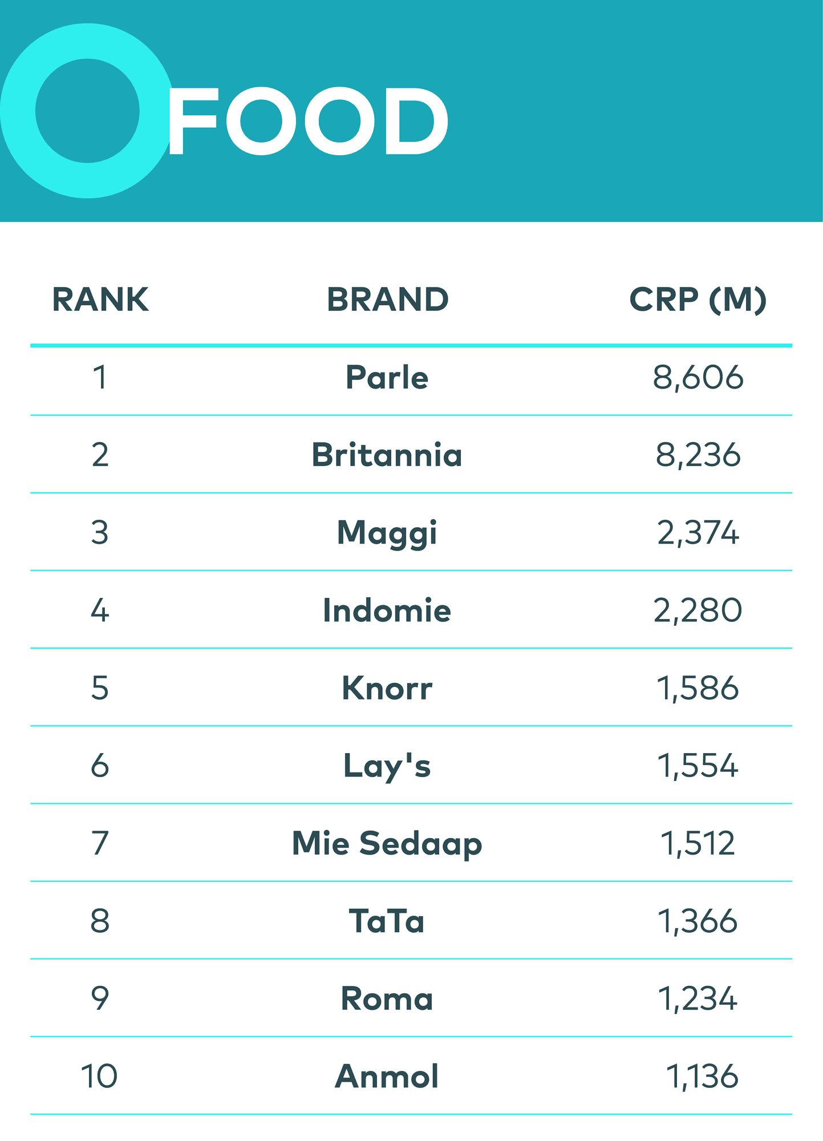Click the FOOD title text
Screen dimensions: 823x1141
(308, 121)
